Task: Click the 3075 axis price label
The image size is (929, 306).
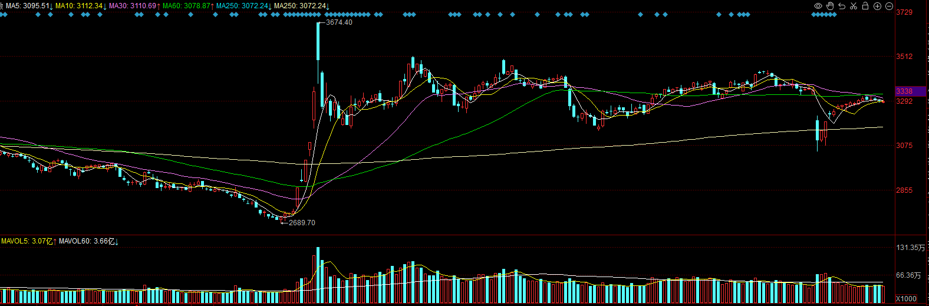Action: [904, 146]
